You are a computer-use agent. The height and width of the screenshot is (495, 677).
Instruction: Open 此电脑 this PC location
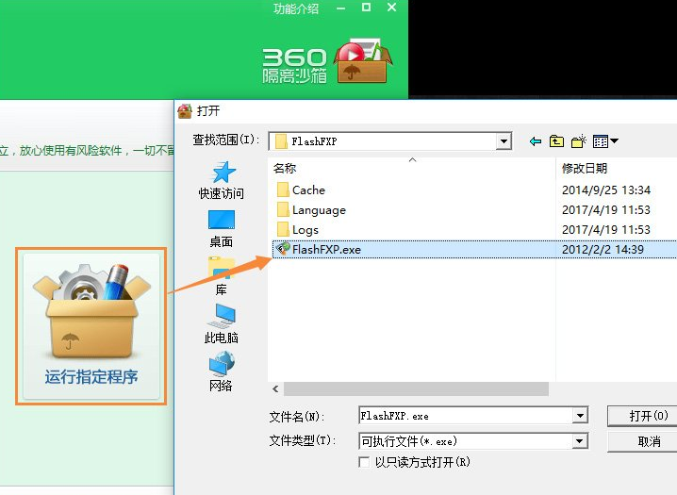click(x=221, y=323)
